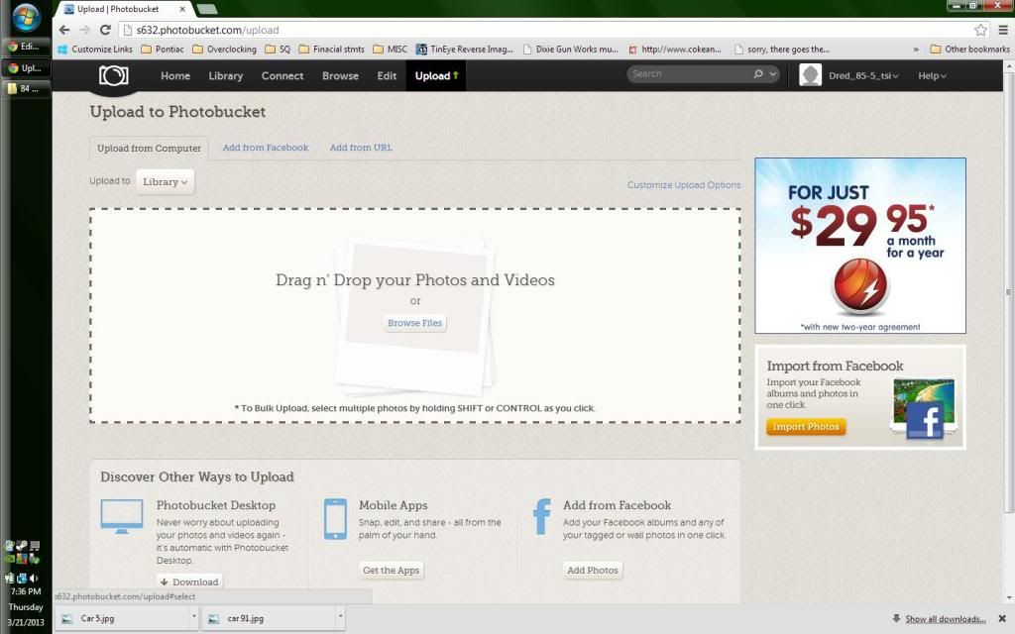The image size is (1015, 634).
Task: Select the Add from URL tab
Action: coord(361,148)
